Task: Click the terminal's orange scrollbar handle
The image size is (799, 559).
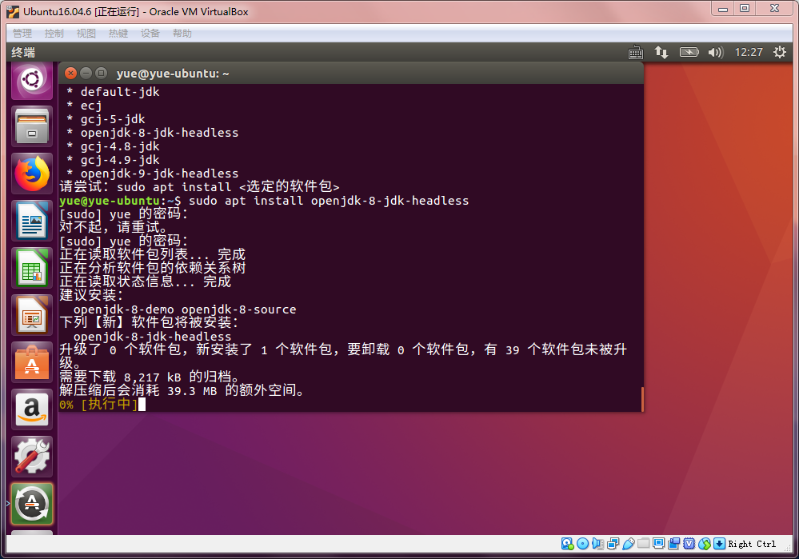Action: [x=642, y=399]
